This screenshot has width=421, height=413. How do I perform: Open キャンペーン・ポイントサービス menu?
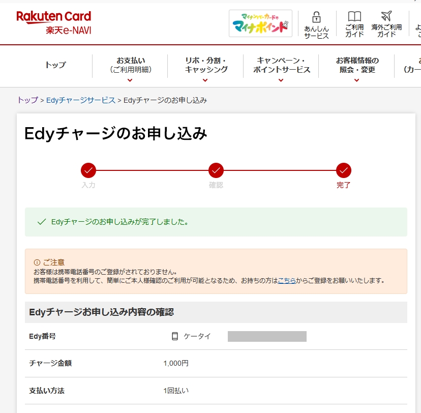click(281, 65)
